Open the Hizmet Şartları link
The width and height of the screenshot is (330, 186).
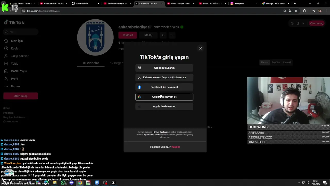coord(160,132)
